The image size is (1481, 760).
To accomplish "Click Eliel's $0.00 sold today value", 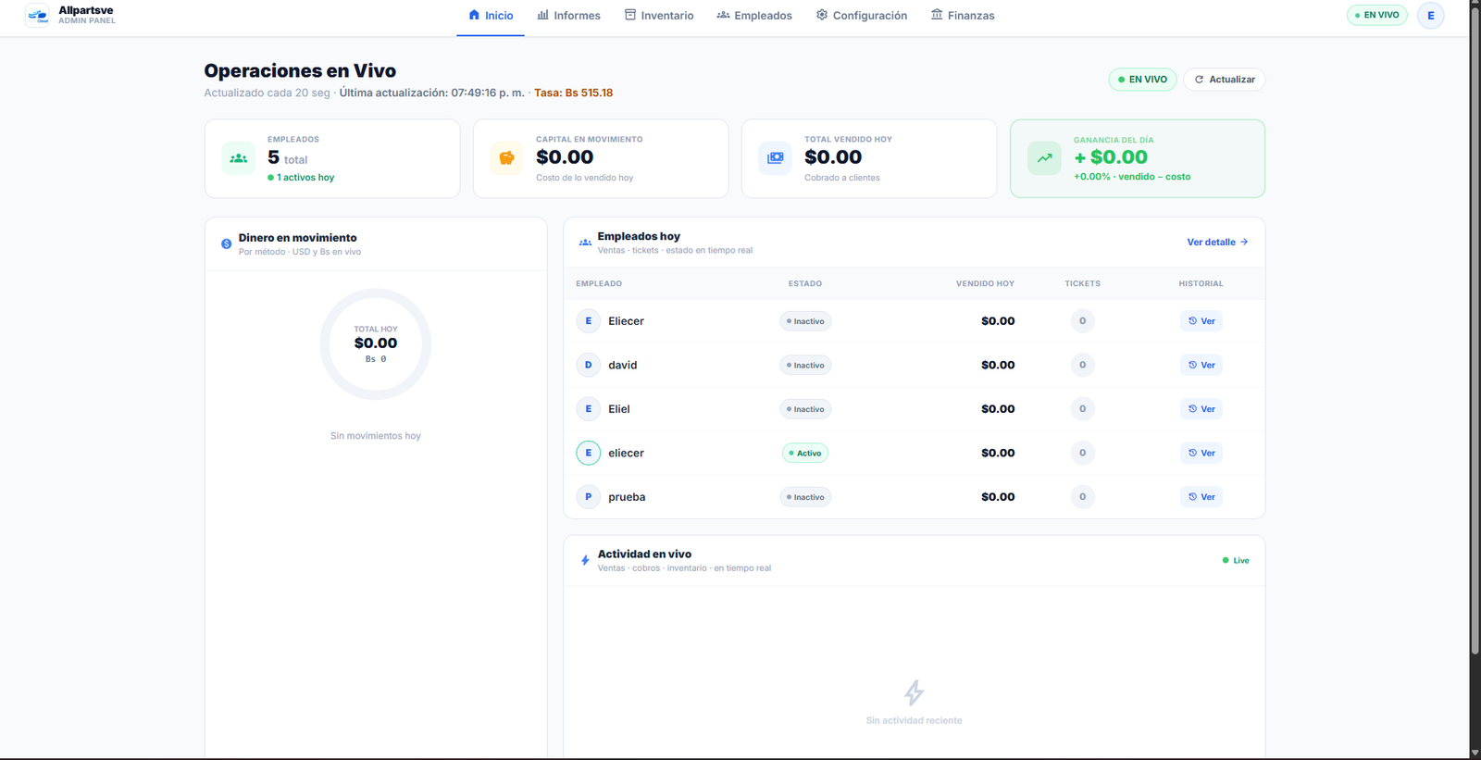I will click(998, 409).
